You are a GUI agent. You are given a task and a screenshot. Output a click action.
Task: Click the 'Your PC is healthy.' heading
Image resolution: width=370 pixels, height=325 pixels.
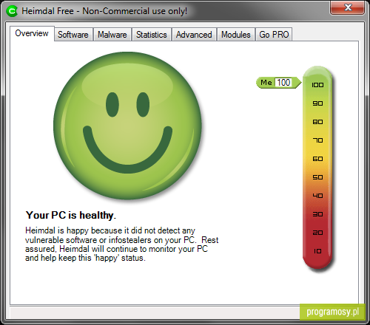(x=71, y=215)
